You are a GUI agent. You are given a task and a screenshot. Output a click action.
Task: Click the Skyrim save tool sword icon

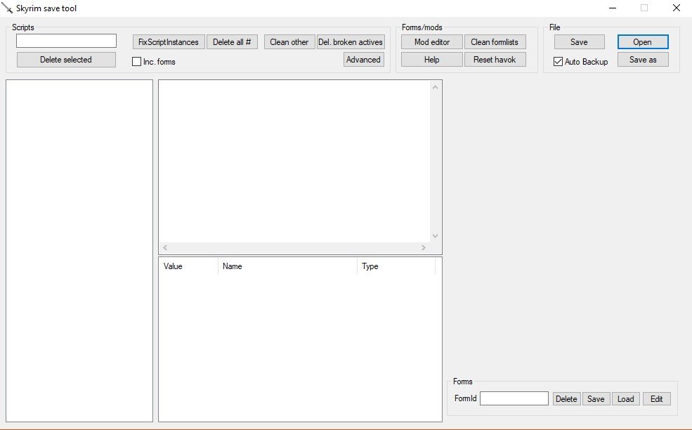coord(7,8)
